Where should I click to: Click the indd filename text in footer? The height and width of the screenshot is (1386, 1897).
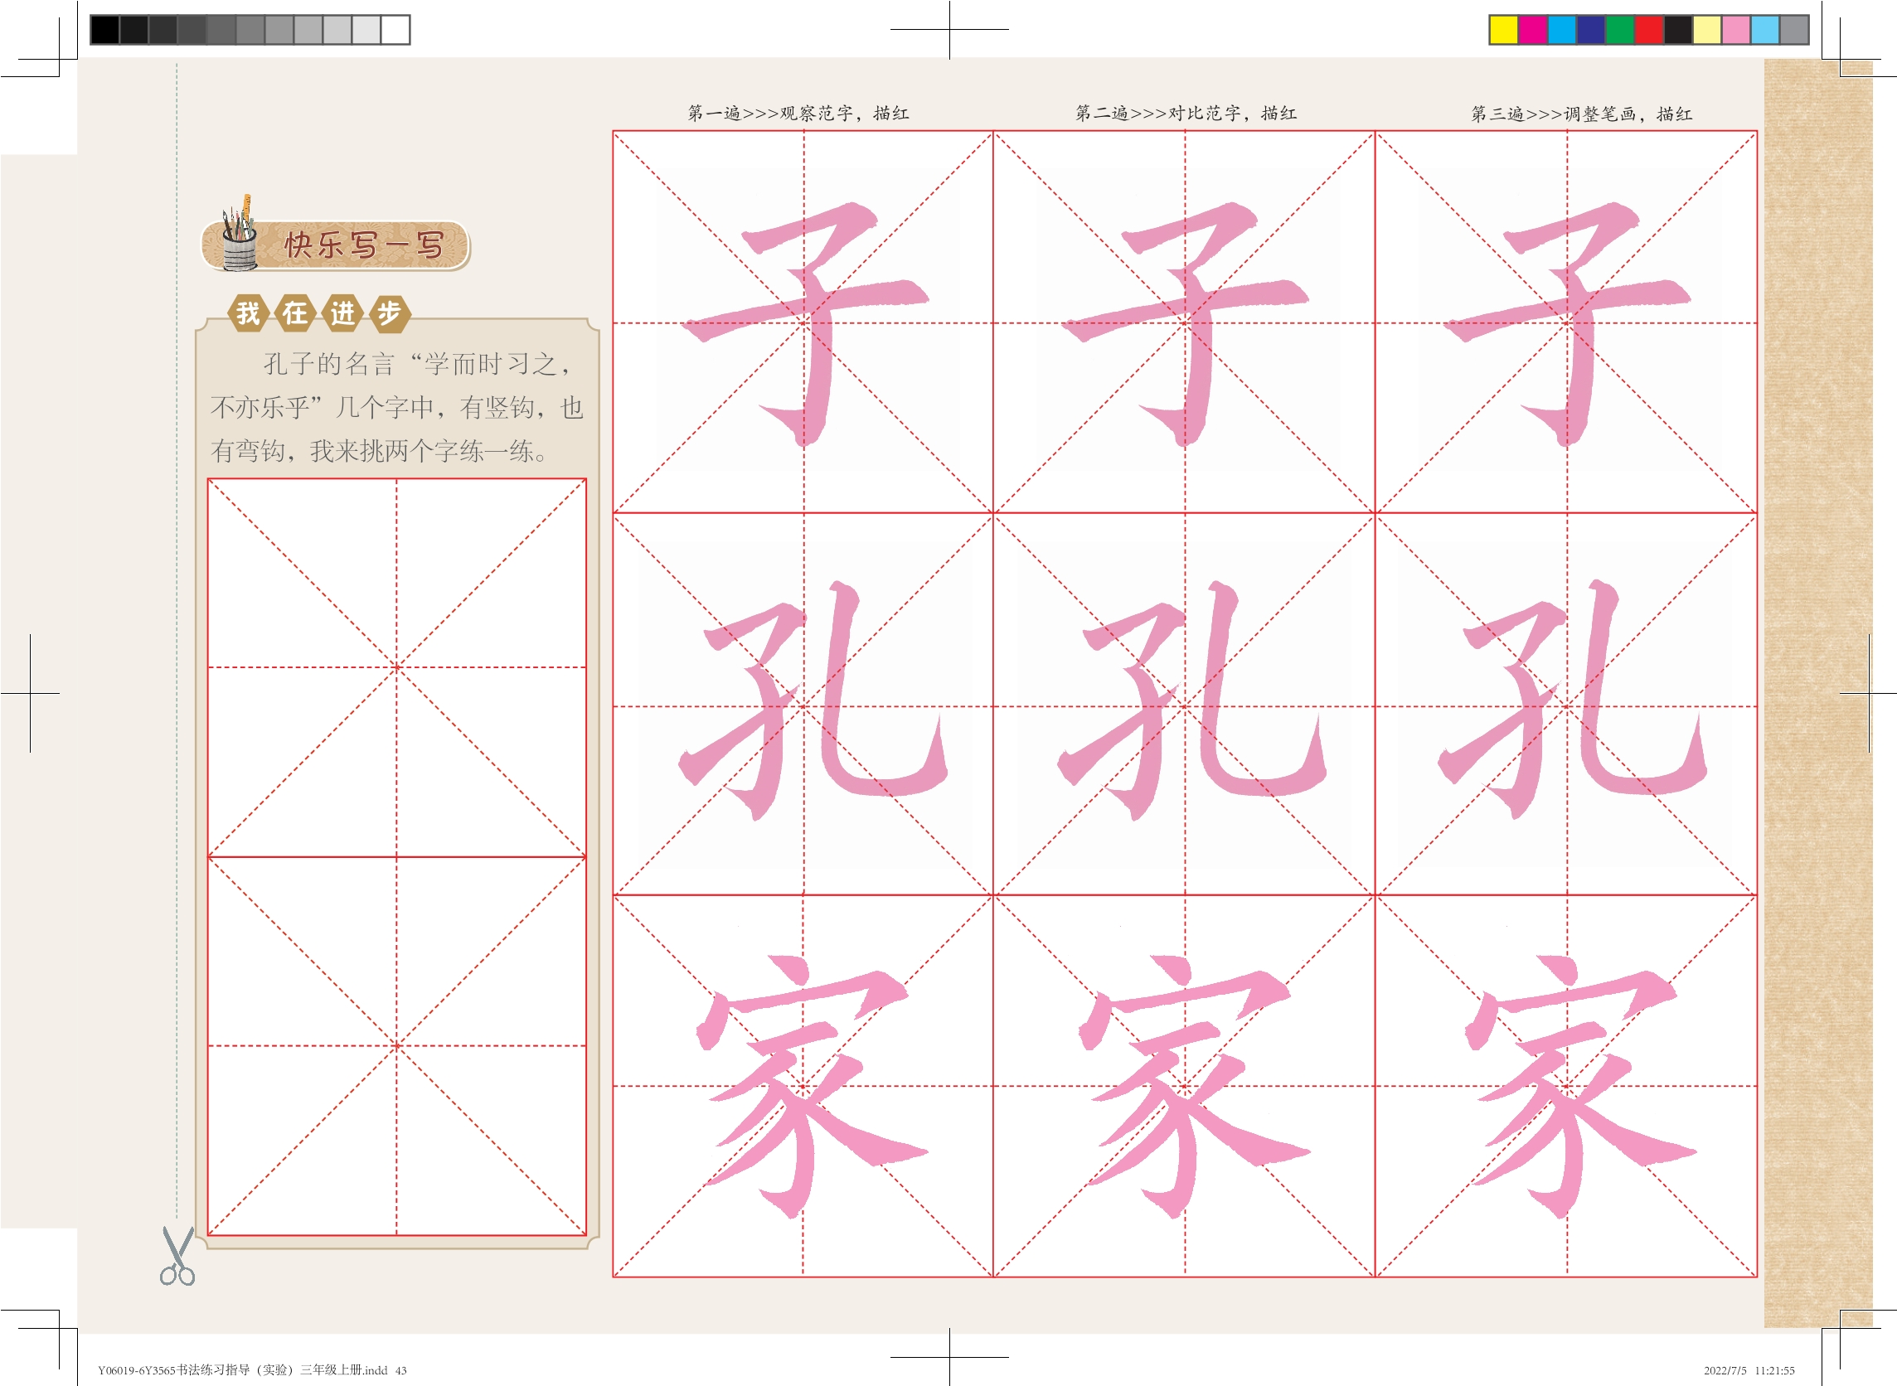point(252,1370)
